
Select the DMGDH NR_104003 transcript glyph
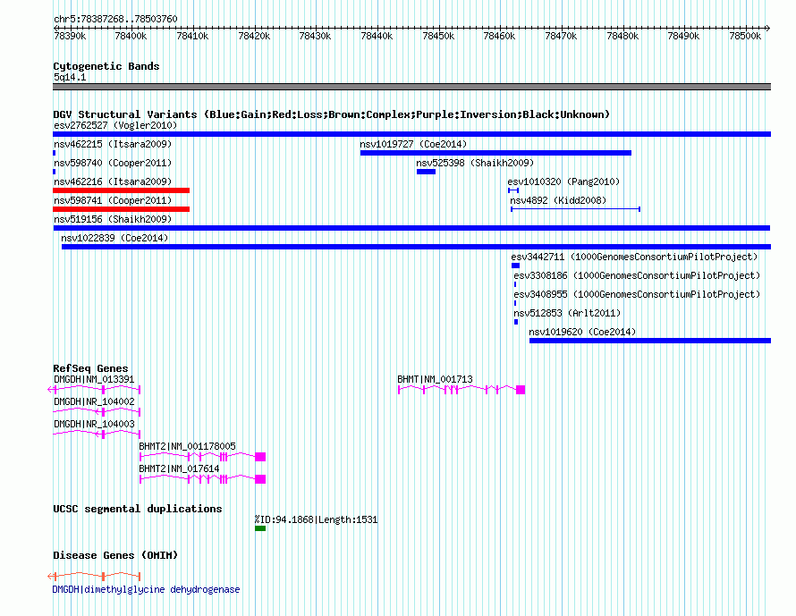97,435
